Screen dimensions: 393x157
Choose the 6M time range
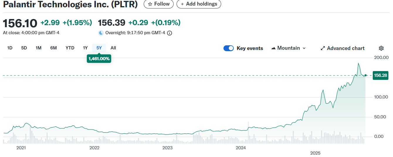coord(53,48)
